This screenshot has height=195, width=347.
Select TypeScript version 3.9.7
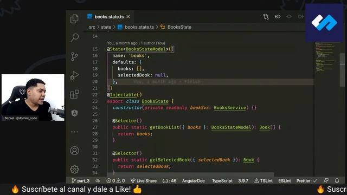[243, 180]
